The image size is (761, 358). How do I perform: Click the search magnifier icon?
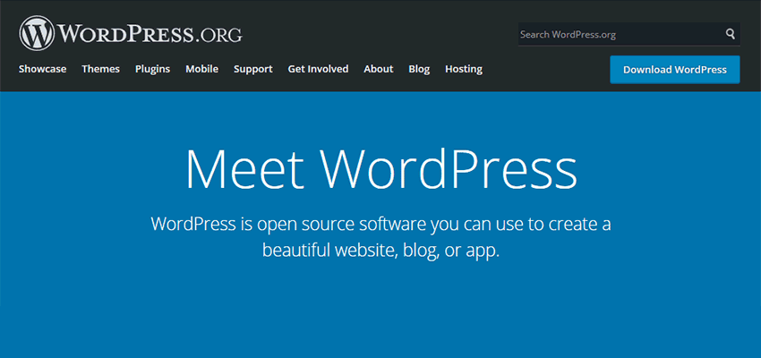pos(731,34)
